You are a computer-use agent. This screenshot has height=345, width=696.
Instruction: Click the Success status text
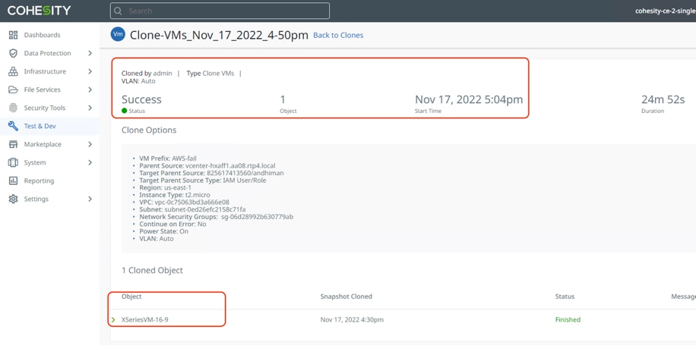click(x=141, y=99)
